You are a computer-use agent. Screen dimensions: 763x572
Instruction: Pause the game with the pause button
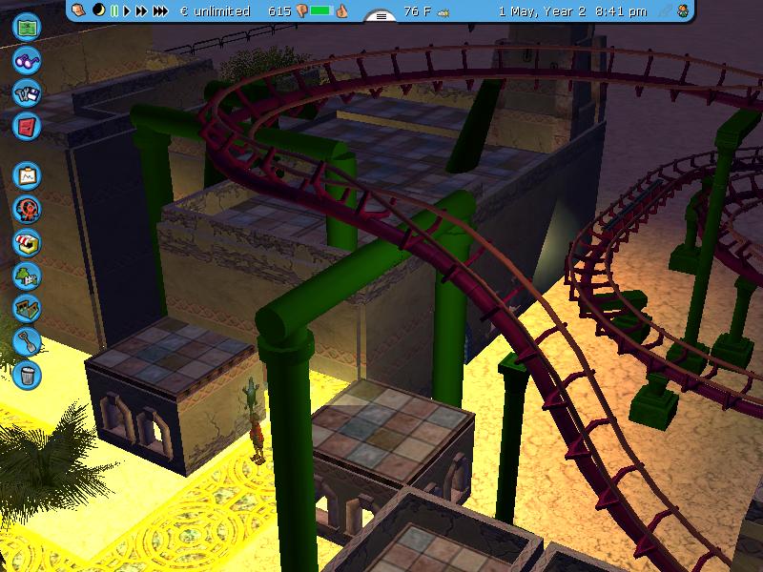point(114,10)
